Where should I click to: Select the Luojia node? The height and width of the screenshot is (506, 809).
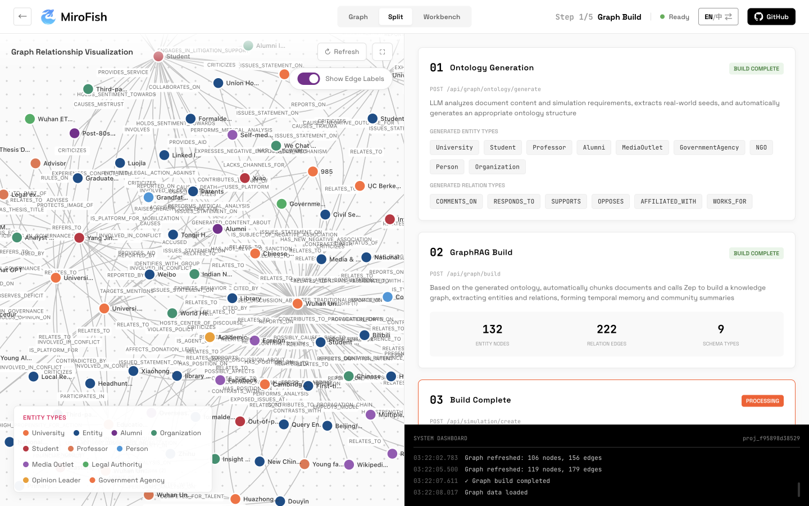(120, 163)
